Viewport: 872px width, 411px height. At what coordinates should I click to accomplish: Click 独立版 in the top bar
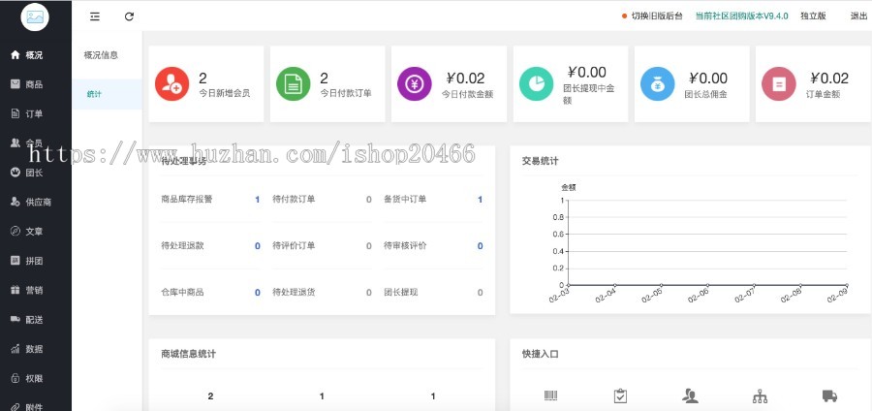pos(813,16)
